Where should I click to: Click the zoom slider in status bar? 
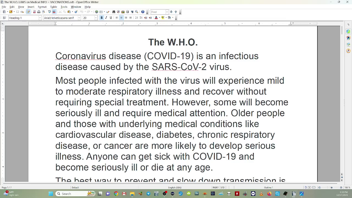331,188
